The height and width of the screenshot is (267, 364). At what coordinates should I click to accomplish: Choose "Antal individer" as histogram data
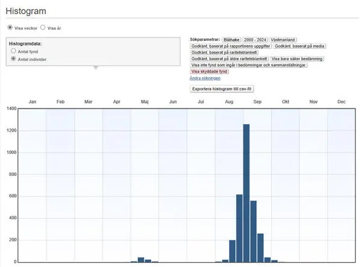[13, 59]
